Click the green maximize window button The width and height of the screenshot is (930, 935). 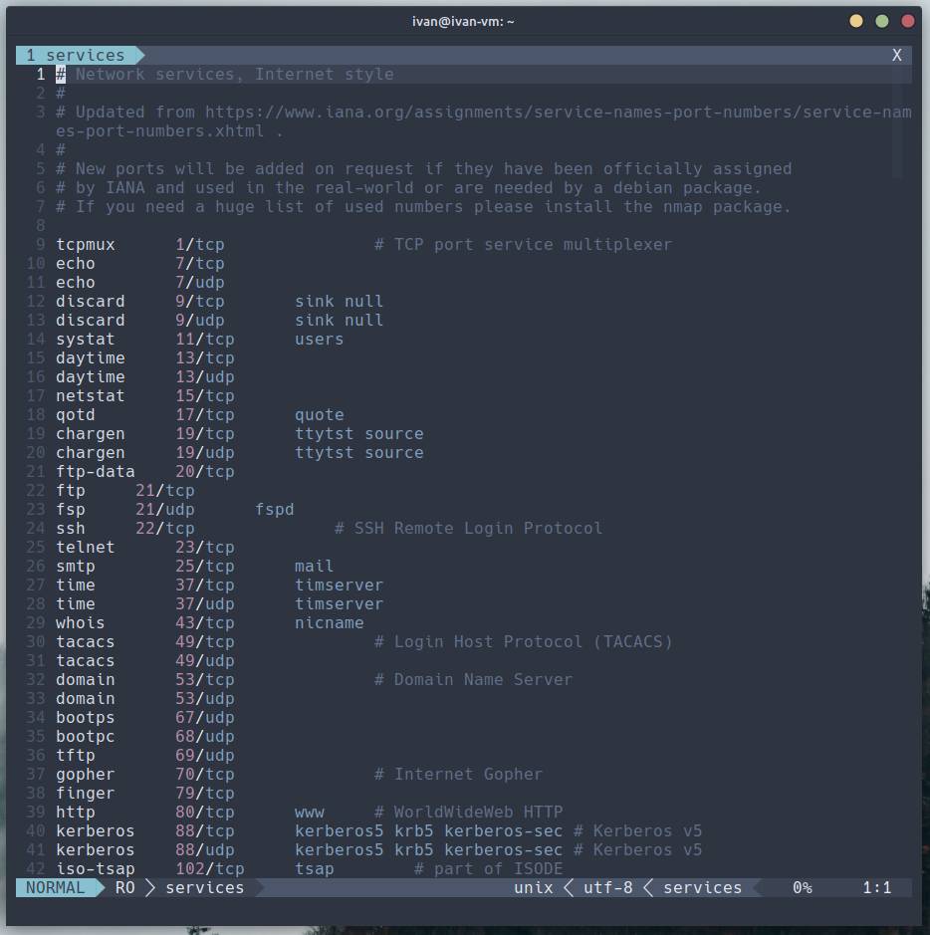click(x=882, y=21)
